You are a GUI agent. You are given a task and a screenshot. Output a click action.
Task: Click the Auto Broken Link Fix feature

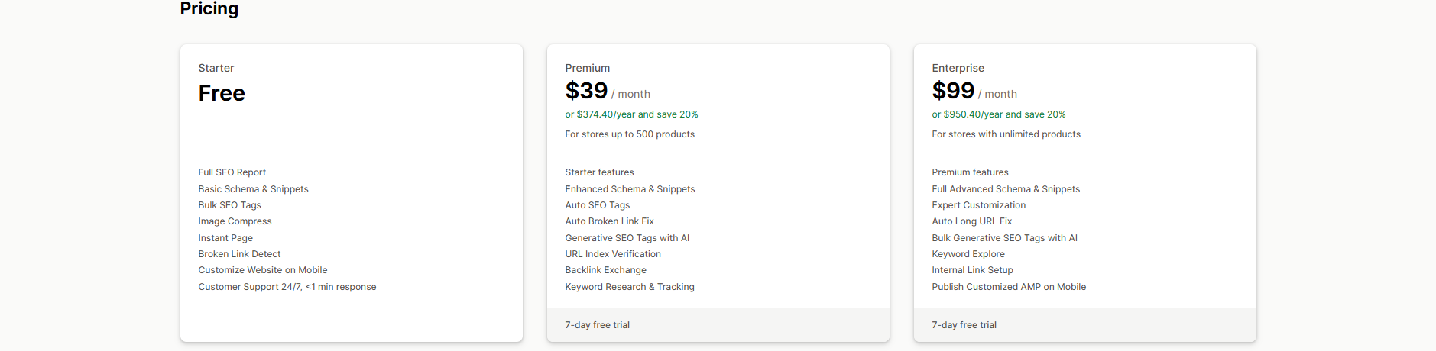click(609, 221)
